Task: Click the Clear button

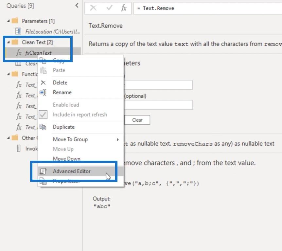Action: (x=137, y=120)
